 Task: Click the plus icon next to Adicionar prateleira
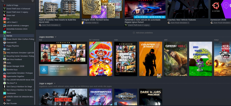[134, 33]
